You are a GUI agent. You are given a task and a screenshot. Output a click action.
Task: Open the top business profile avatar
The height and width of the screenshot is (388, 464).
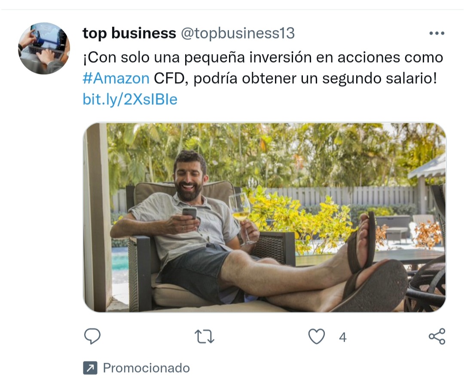coord(44,48)
